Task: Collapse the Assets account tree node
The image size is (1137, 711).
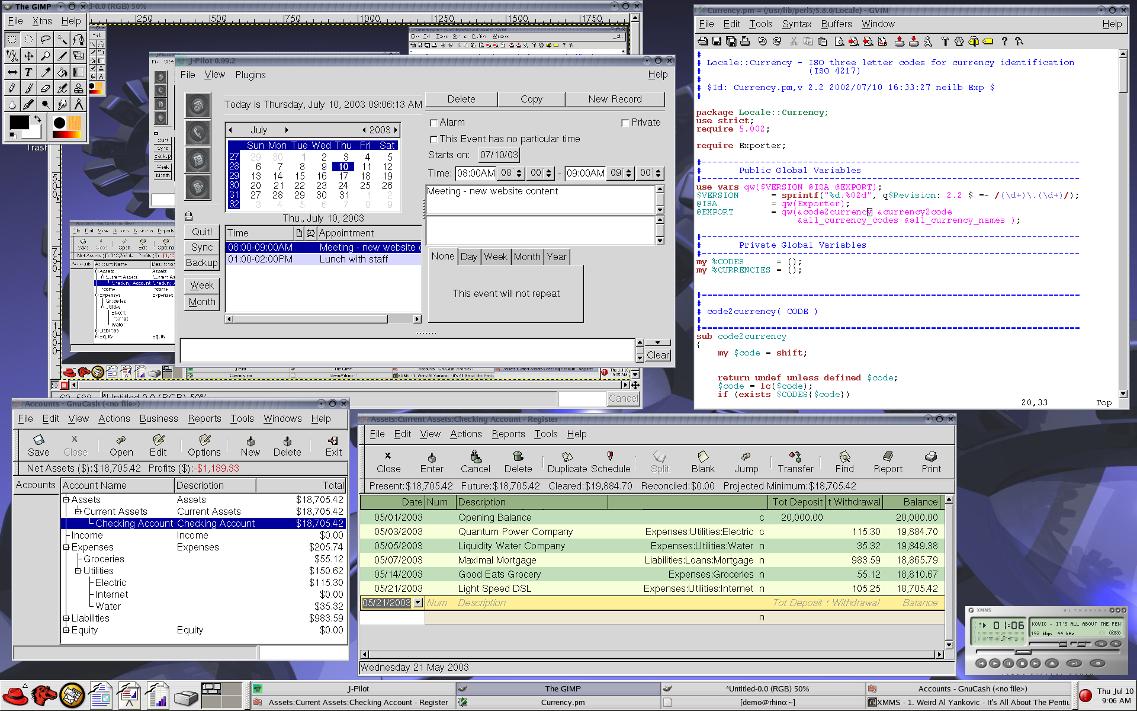Action: 66,499
